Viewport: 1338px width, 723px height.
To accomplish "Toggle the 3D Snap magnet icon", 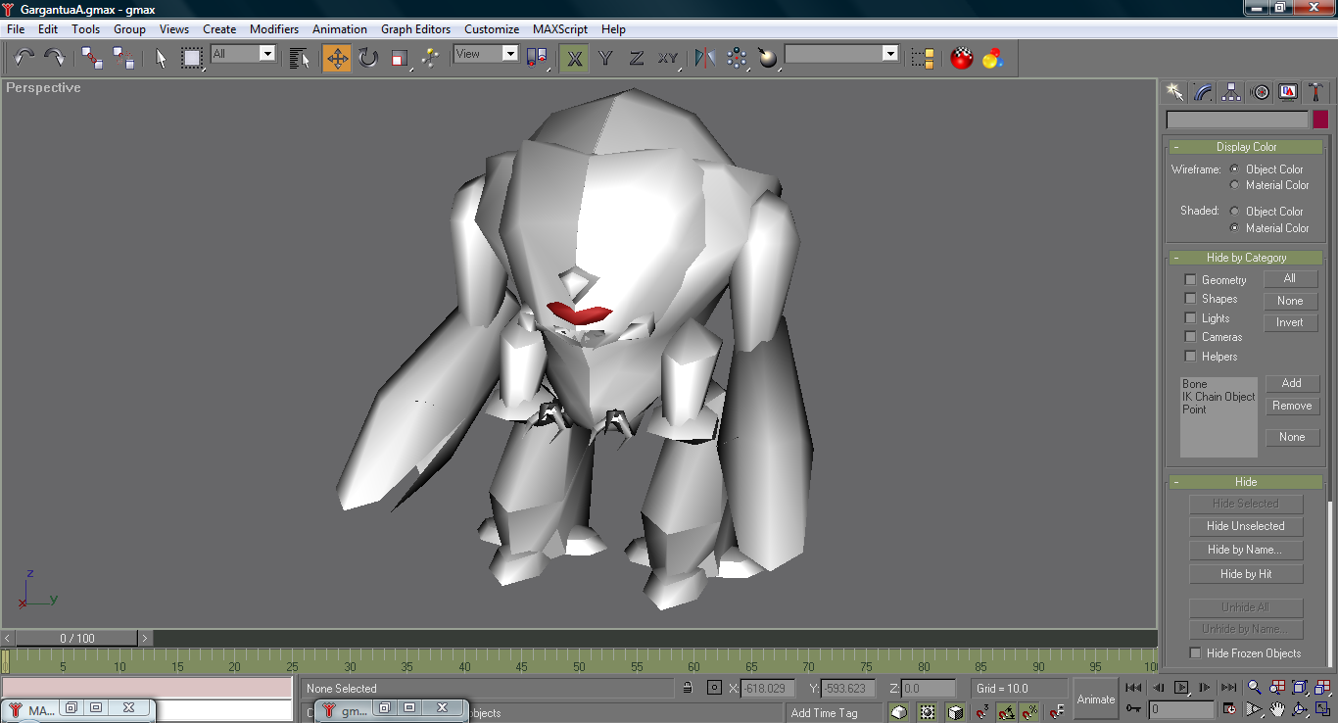I will coord(981,712).
